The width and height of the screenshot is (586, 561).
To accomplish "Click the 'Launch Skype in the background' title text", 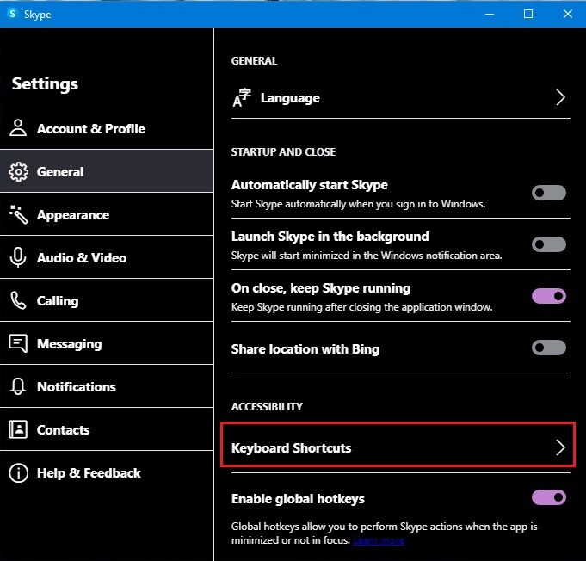I will click(x=330, y=237).
